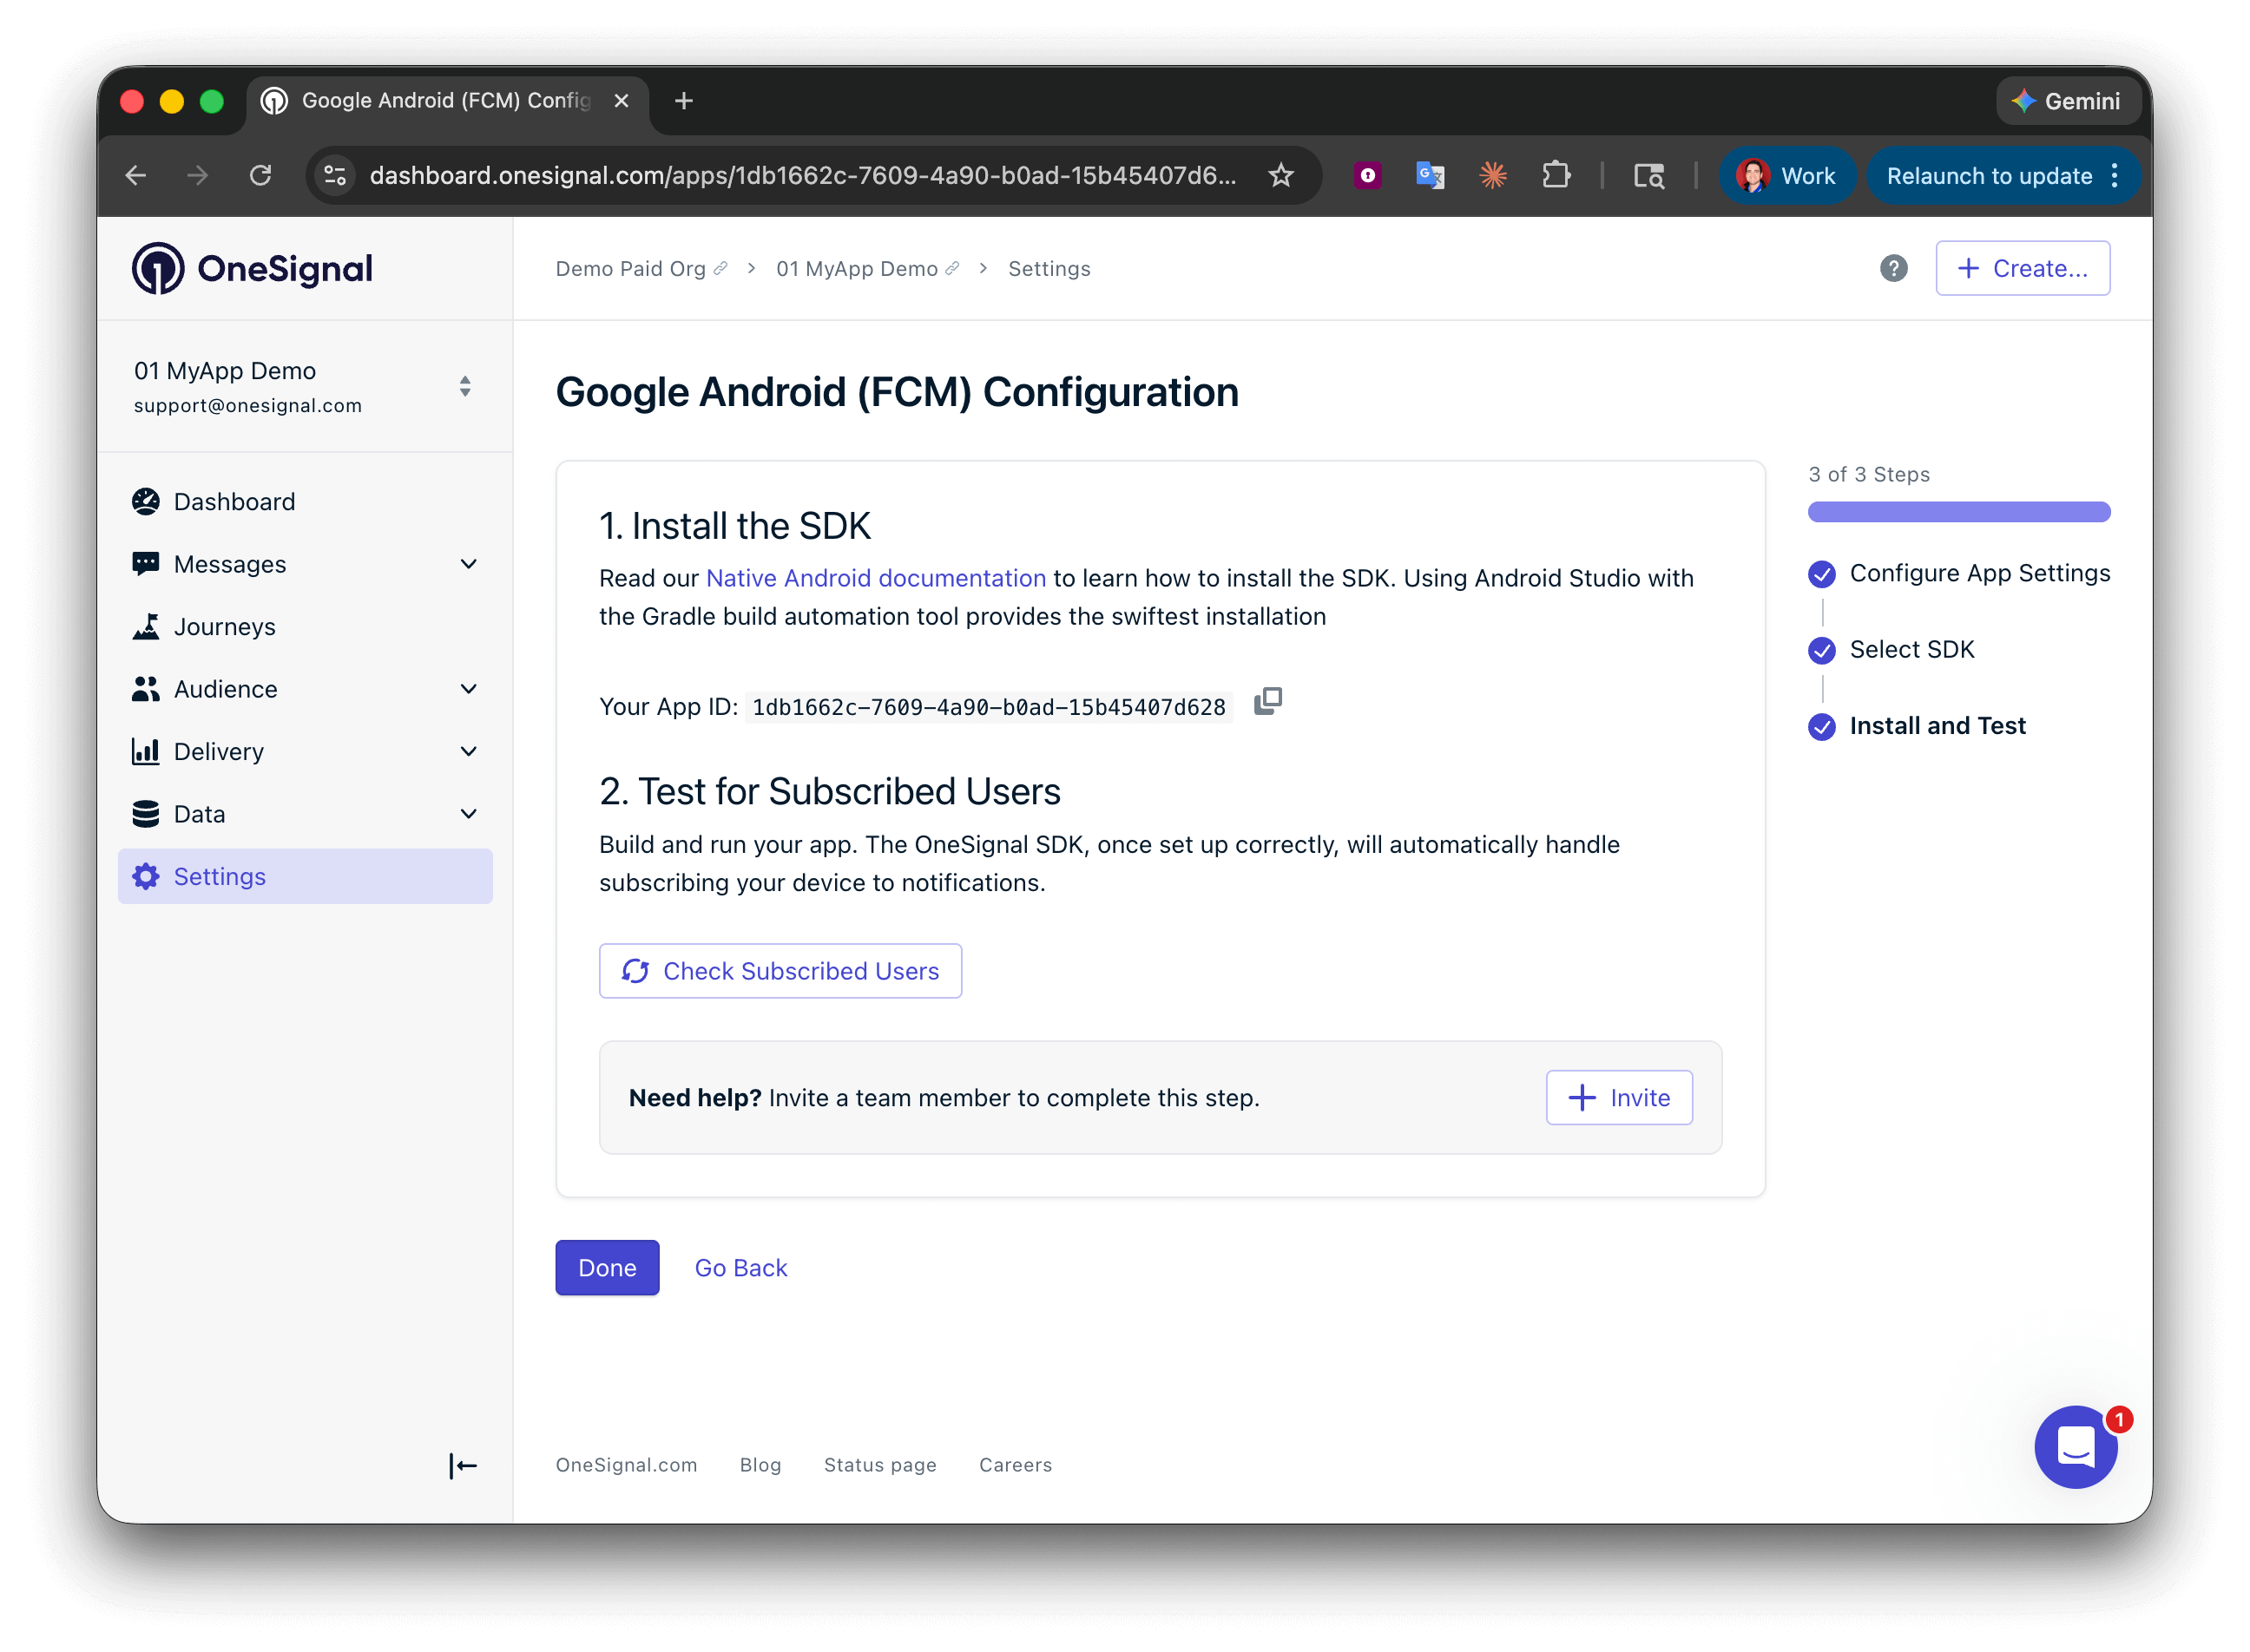This screenshot has height=1652, width=2250.
Task: Copy the App ID using the copy icon
Action: pos(1267,703)
